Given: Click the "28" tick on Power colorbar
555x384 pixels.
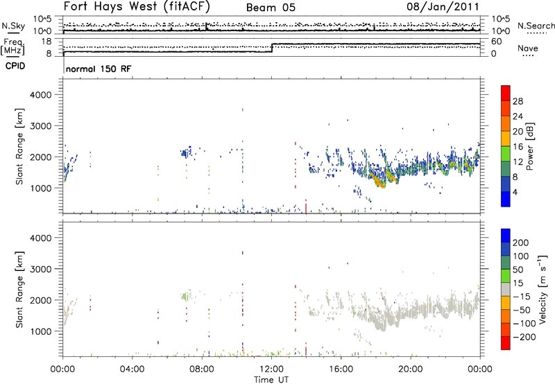Looking at the screenshot, I should click(518, 101).
